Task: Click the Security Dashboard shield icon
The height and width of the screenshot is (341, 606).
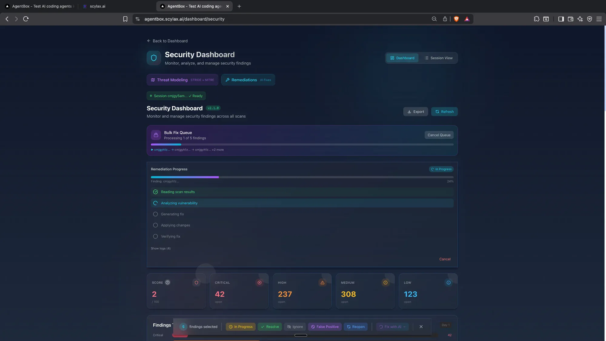Action: (154, 58)
